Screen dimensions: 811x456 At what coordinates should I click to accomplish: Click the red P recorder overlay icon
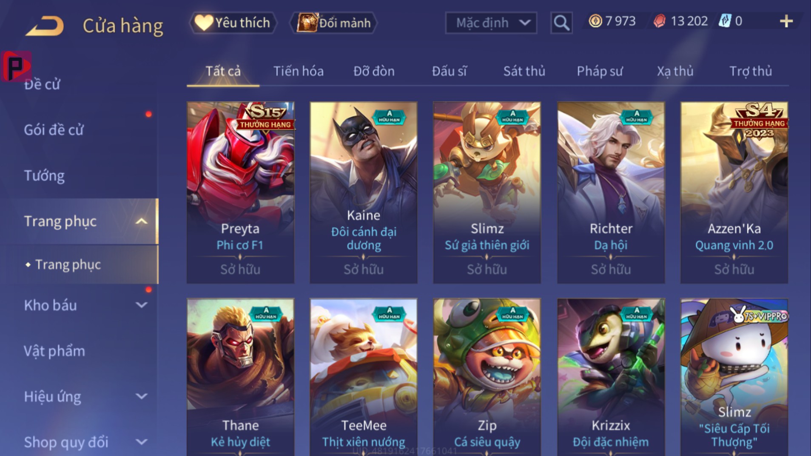(16, 66)
